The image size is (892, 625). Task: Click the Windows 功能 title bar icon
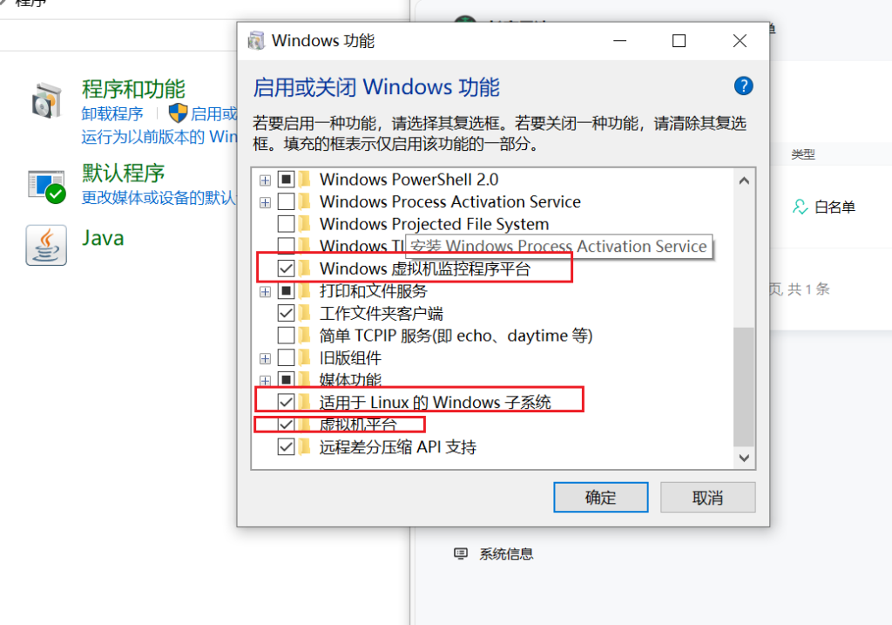coord(256,41)
